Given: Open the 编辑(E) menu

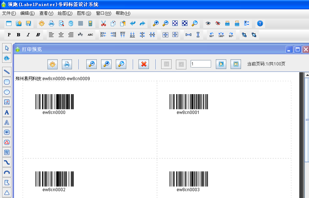Looking at the screenshot, I should pyautogui.click(x=27, y=13).
